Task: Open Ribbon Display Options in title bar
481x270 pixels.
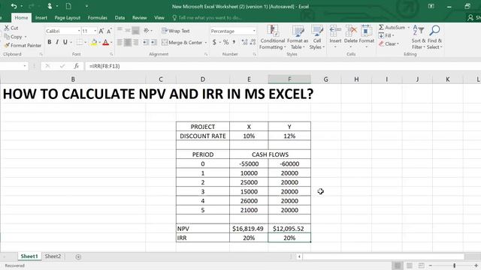Action: coord(431,6)
